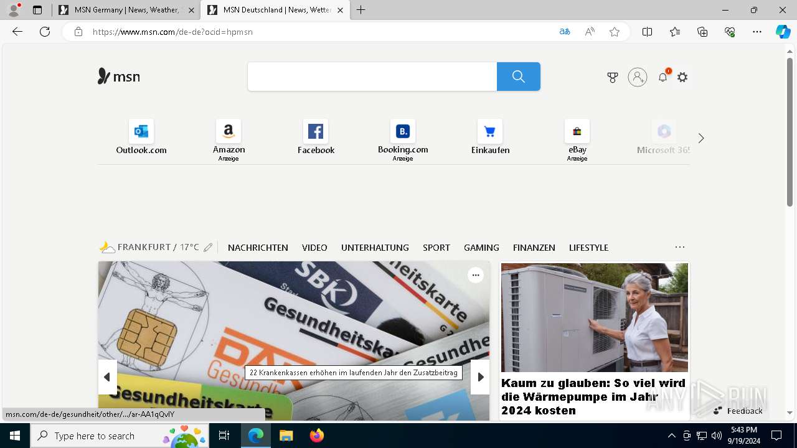Open Firefox from taskbar

point(317,436)
